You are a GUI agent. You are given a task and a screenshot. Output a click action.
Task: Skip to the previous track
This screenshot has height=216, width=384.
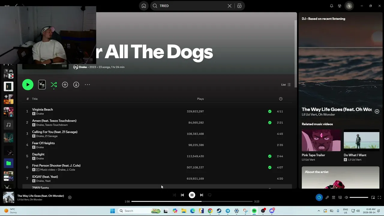182,195
